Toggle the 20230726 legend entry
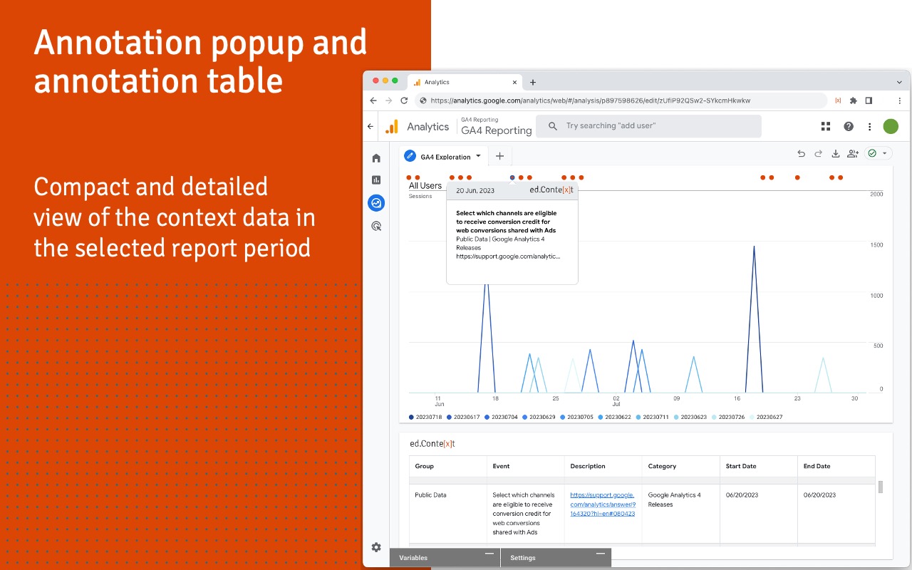Viewport: 912px width, 570px height. click(x=729, y=417)
